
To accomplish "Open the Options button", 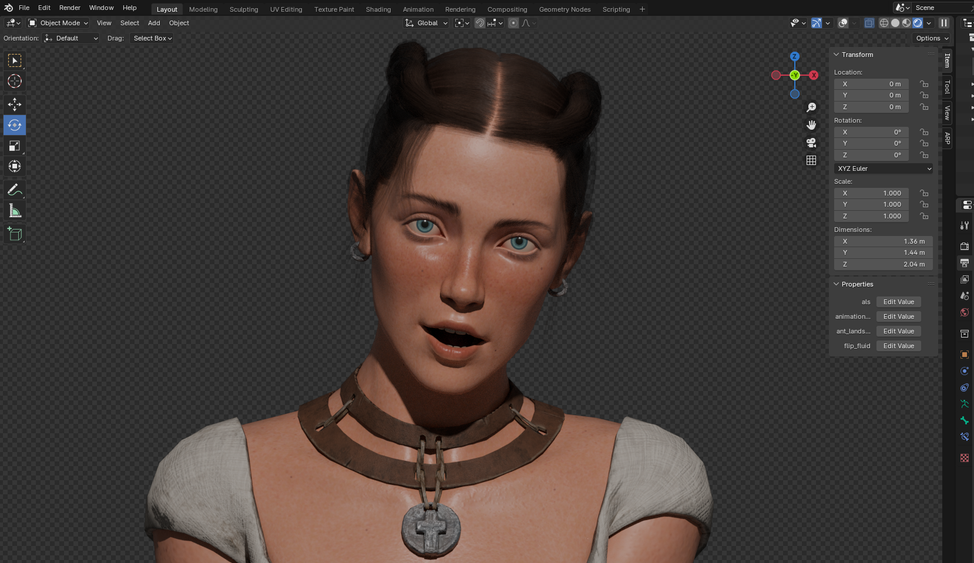I will point(932,38).
